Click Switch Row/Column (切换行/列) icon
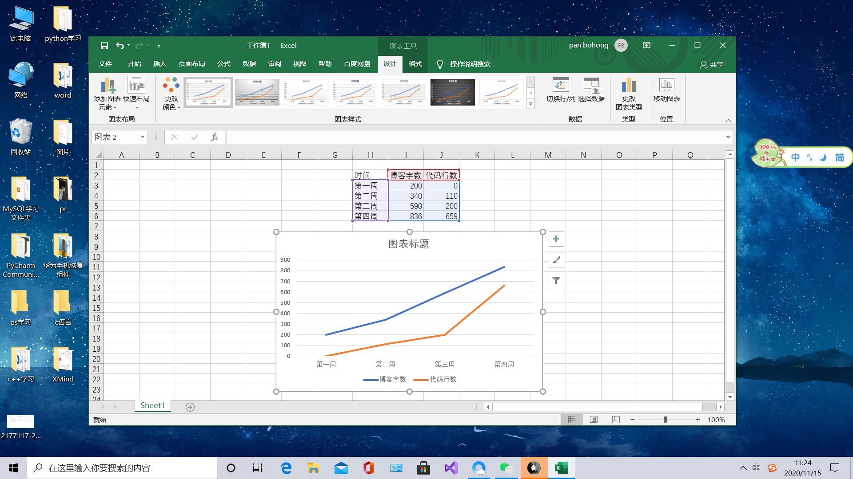Viewport: 853px width, 479px height. [560, 85]
